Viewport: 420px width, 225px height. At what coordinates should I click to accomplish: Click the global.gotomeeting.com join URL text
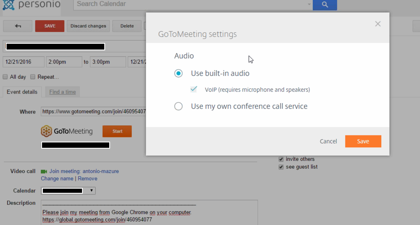point(97,220)
